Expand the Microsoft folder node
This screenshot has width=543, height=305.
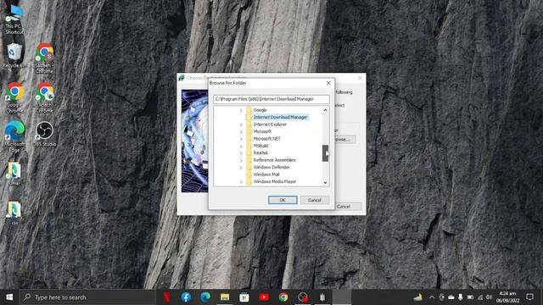[x=241, y=132]
